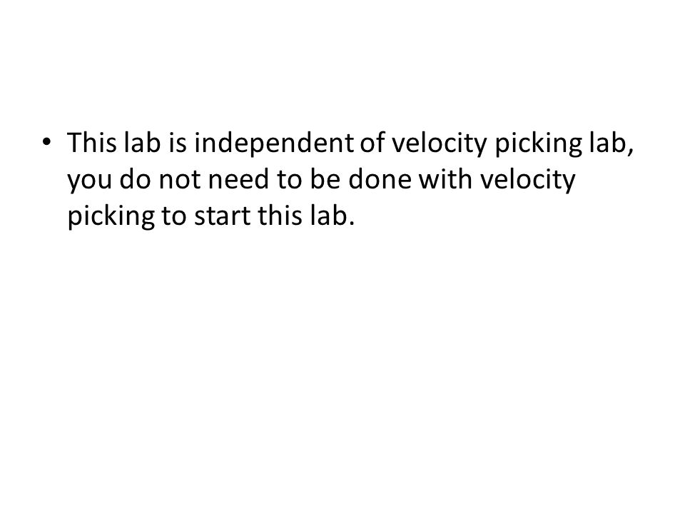Click the word "you" on second line
Viewport: 685px width, 514px height.
pyautogui.click(x=90, y=179)
